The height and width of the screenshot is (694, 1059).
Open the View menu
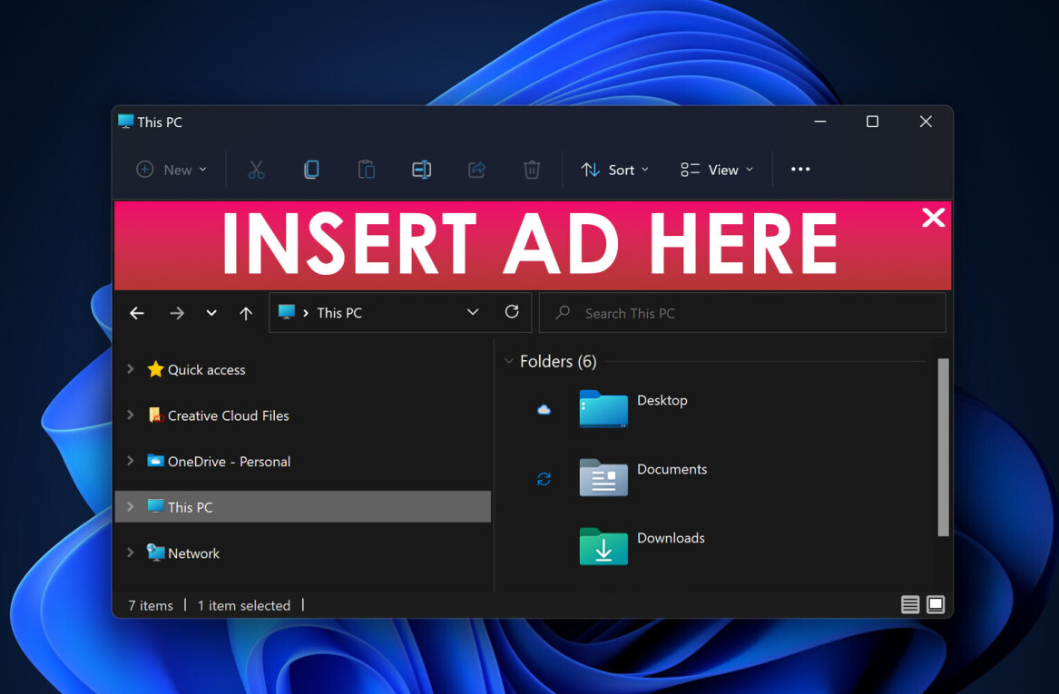pos(717,170)
